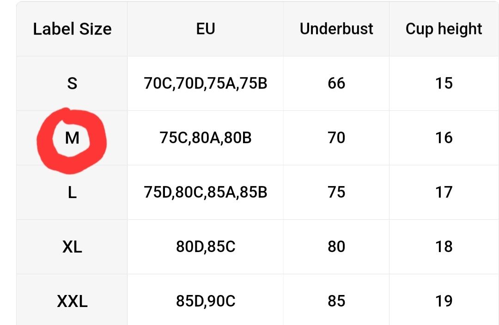Click the underbust value 66

tap(336, 83)
